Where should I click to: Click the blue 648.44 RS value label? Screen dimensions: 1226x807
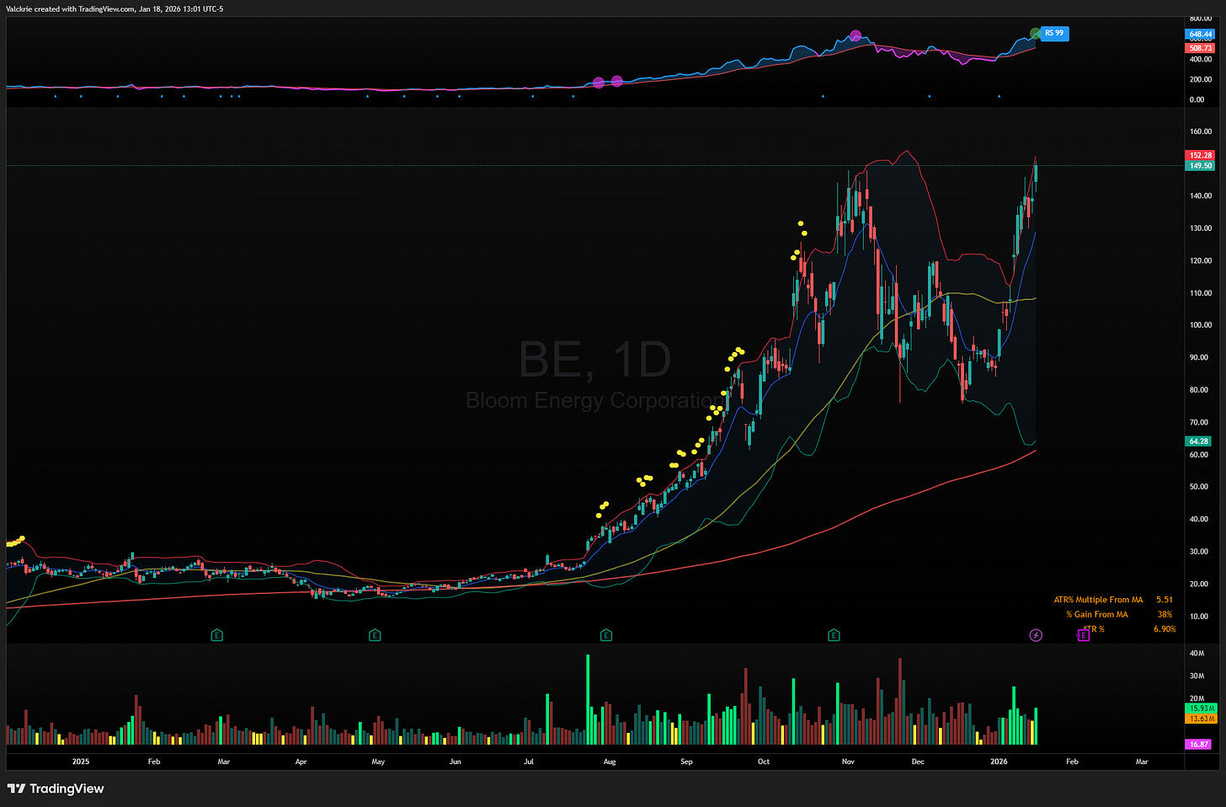click(x=1200, y=35)
